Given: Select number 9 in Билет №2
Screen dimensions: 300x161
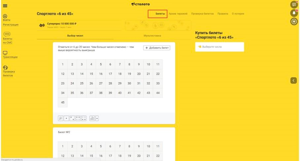Looking at the screenshot, I should (139, 146).
